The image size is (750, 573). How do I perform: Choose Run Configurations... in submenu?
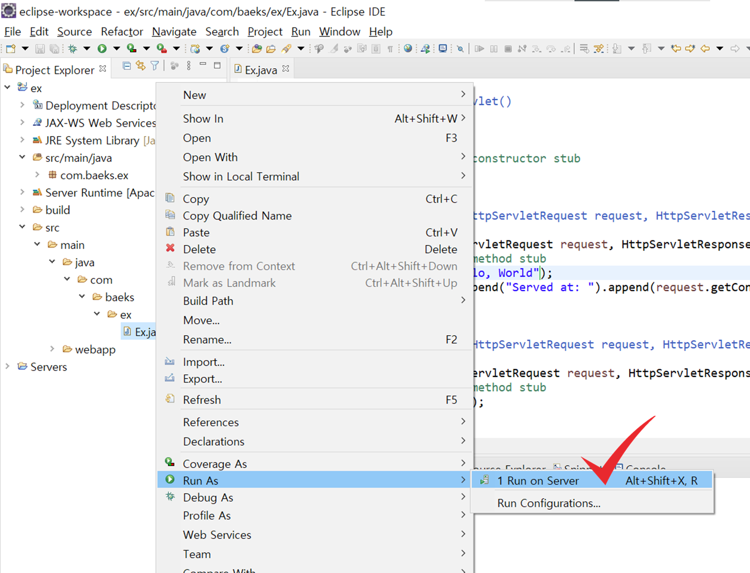pos(592,503)
